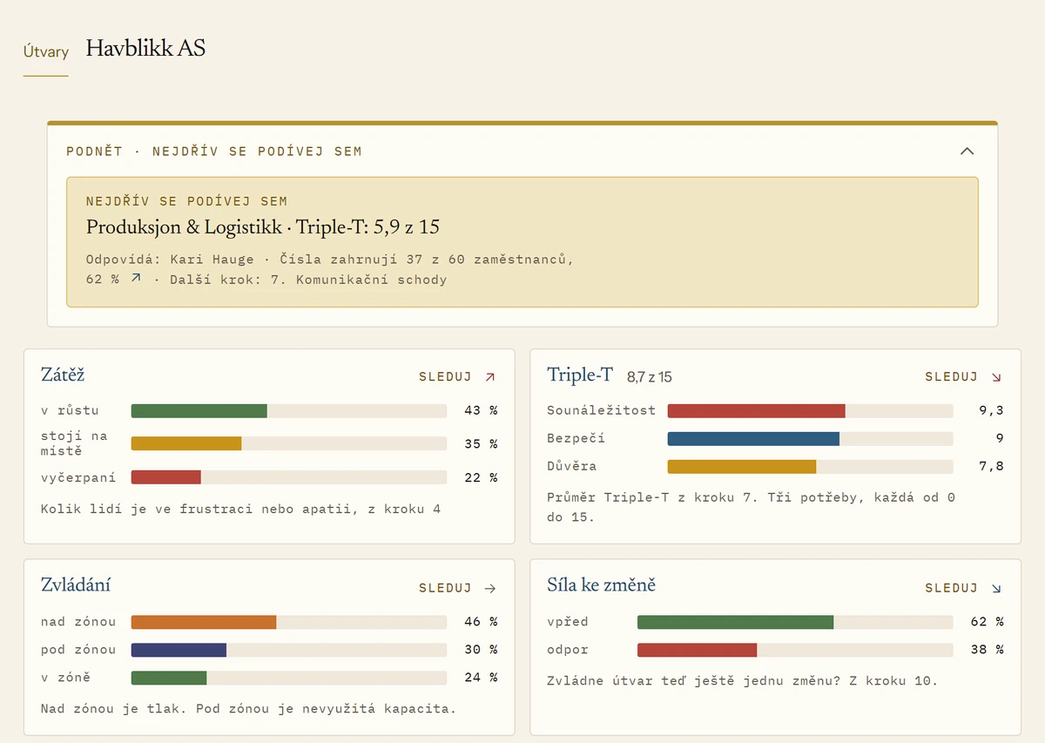1045x743 pixels.
Task: Click the Havblikk AS heading
Action: (x=146, y=48)
